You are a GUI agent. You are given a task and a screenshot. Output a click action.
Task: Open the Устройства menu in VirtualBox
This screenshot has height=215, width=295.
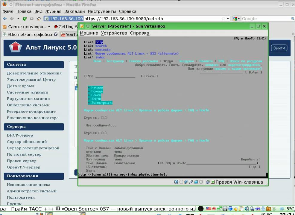[114, 33]
